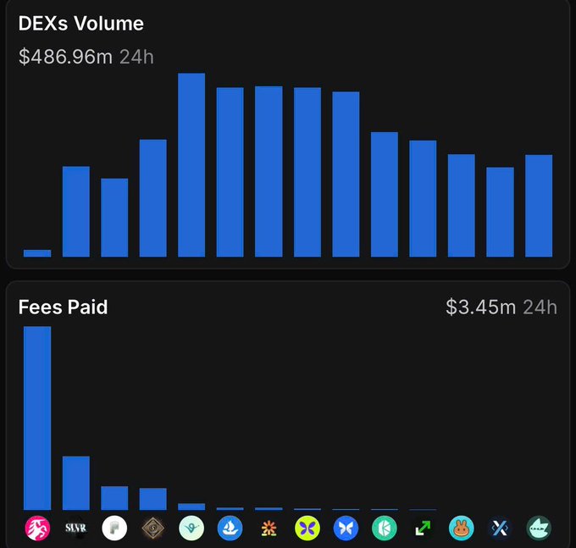The width and height of the screenshot is (576, 548).
Task: Select the green diagonal arrows icon
Action: pos(423,529)
